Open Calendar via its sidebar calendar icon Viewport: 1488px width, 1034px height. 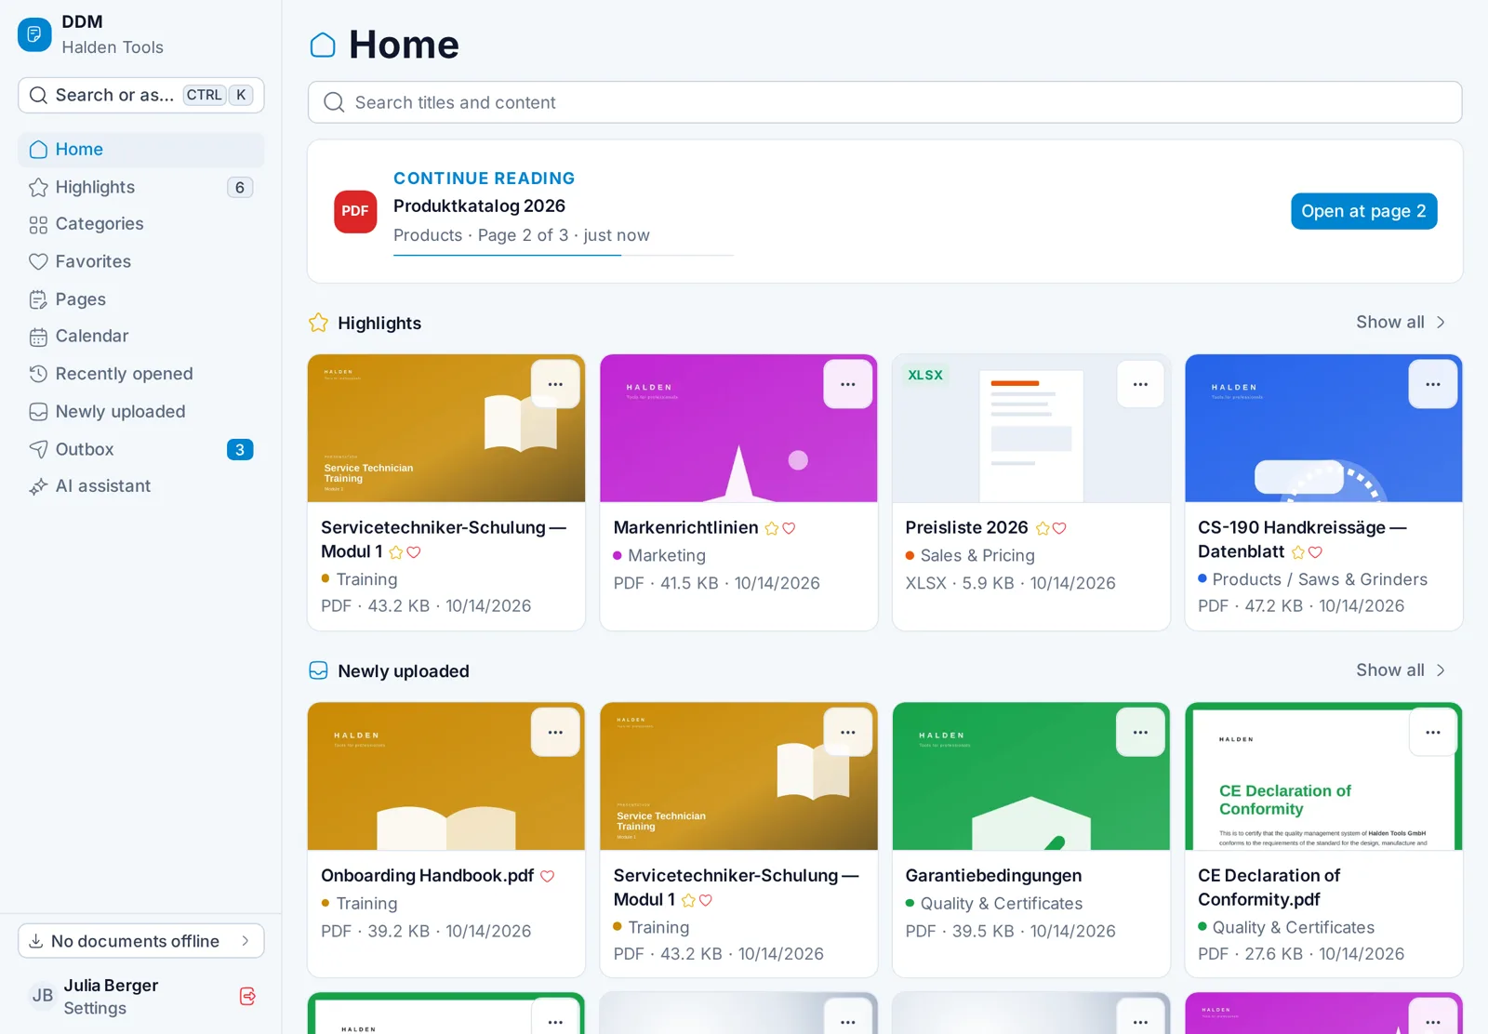point(38,337)
